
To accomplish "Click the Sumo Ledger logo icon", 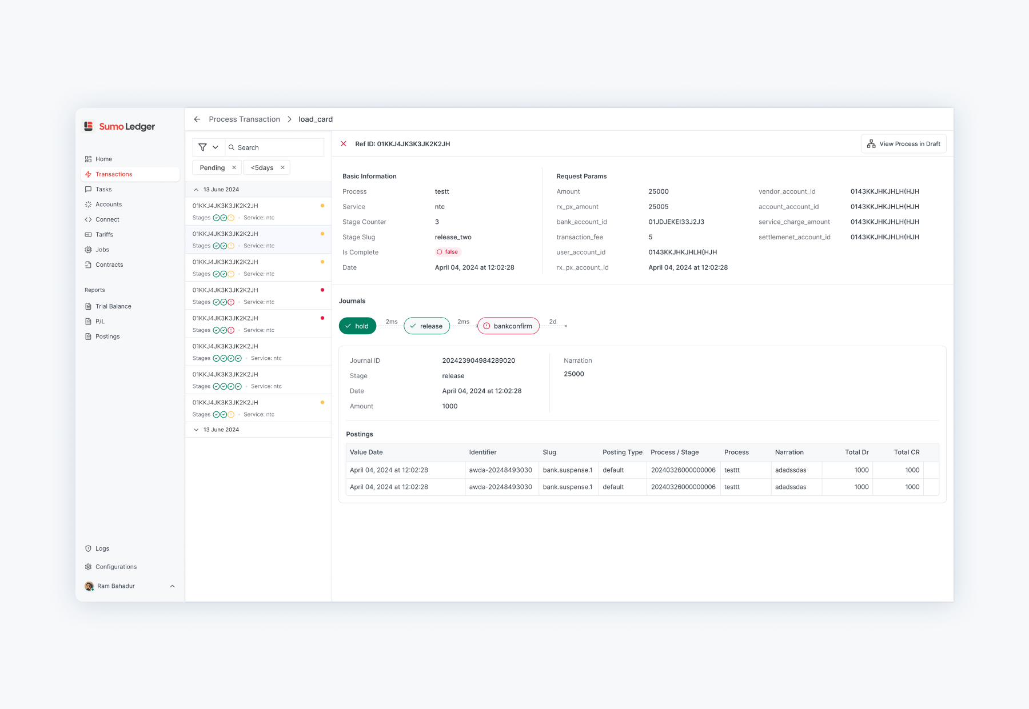I will click(x=89, y=126).
